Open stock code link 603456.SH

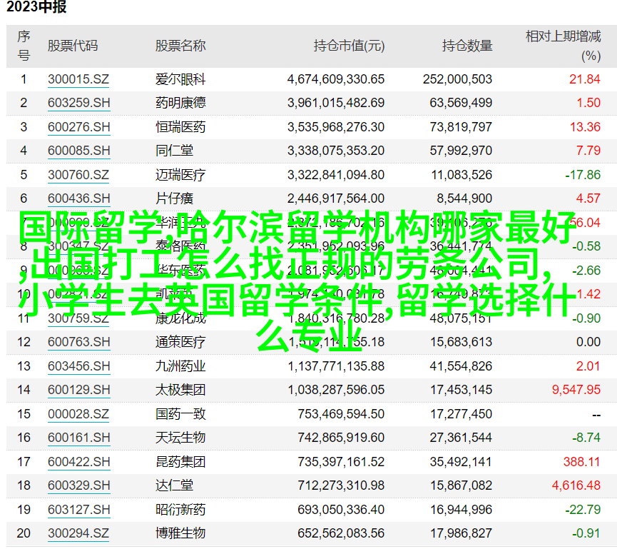tap(78, 366)
